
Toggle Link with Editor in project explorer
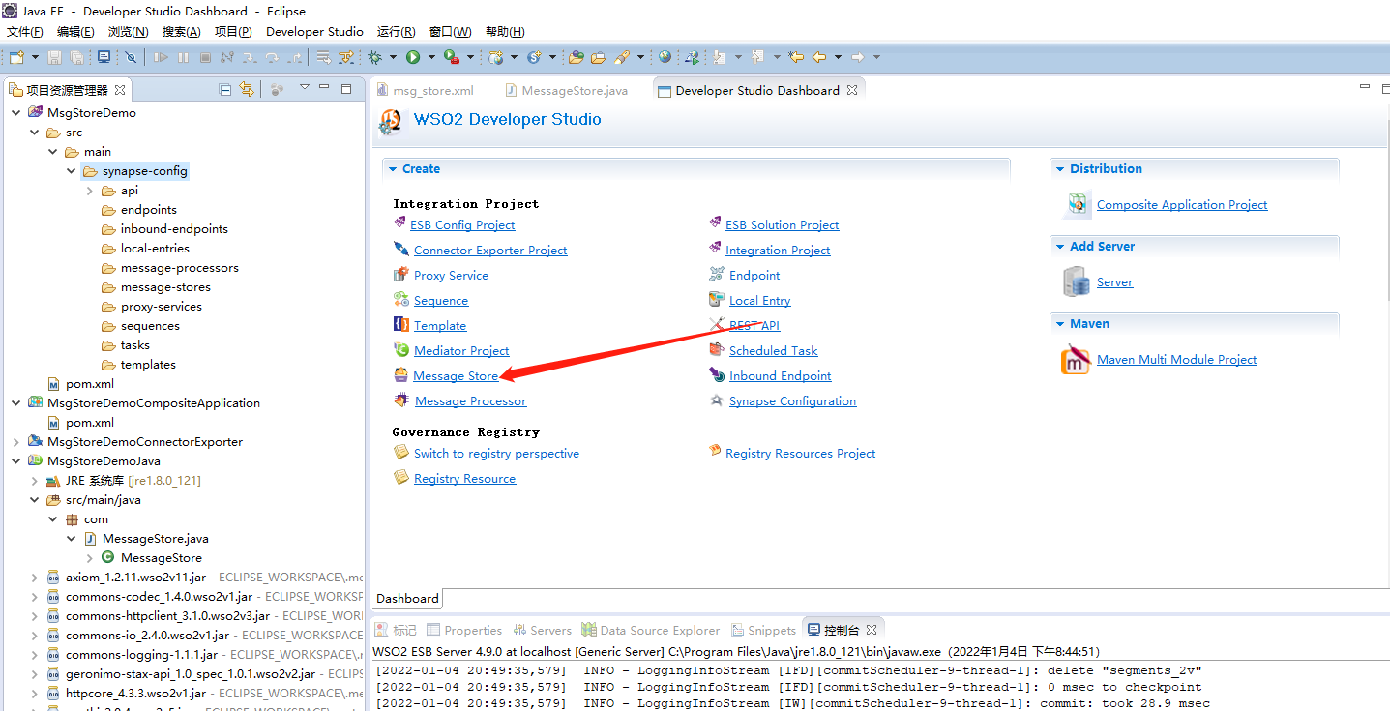point(247,89)
